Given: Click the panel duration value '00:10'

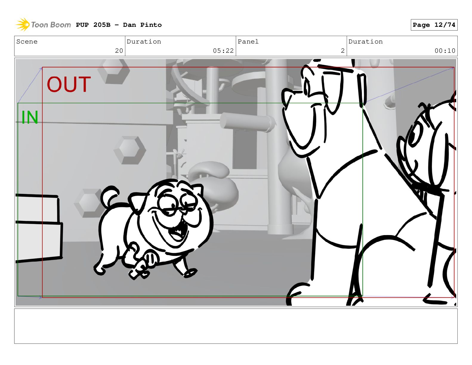Looking at the screenshot, I should click(445, 51).
